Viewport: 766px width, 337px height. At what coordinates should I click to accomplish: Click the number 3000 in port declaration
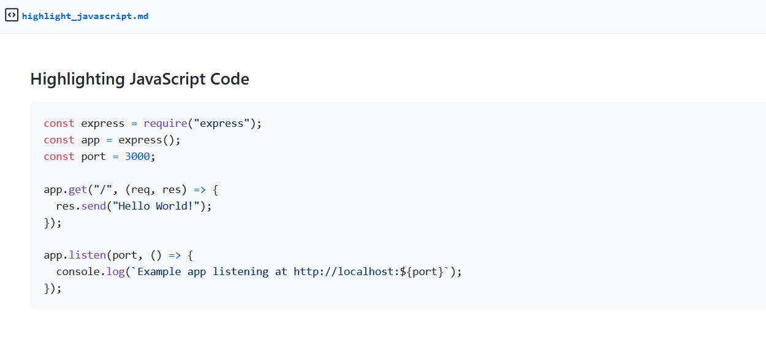[x=137, y=156]
